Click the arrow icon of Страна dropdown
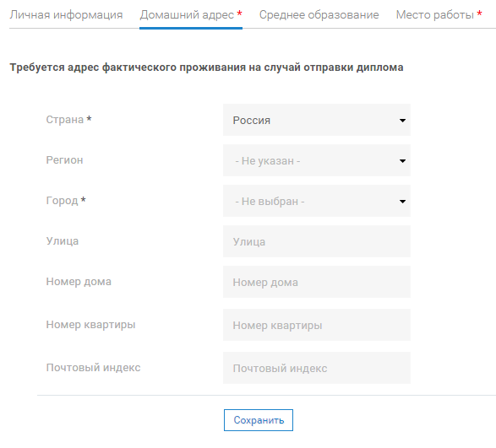This screenshot has height=448, width=496. click(x=402, y=121)
